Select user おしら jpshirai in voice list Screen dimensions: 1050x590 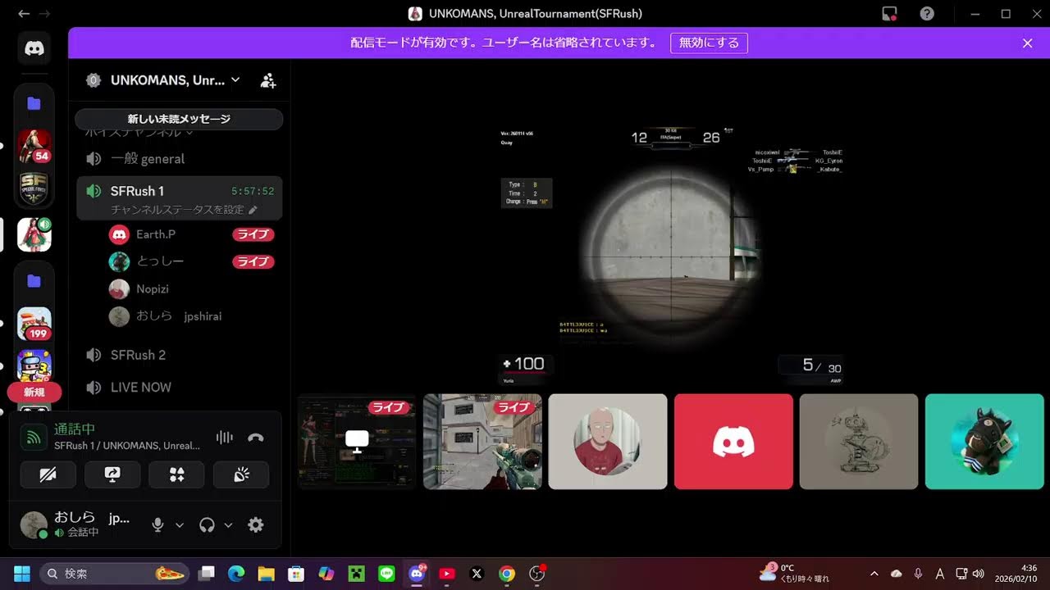pyautogui.click(x=193, y=316)
